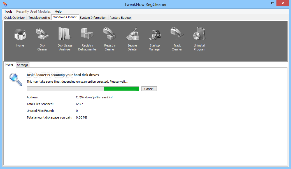Open the Tools menu
This screenshot has width=291, height=169.
[x=8, y=11]
